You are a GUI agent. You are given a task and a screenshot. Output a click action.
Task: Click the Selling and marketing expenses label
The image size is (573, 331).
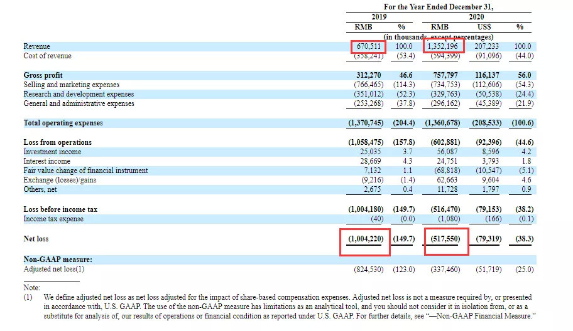(x=71, y=85)
